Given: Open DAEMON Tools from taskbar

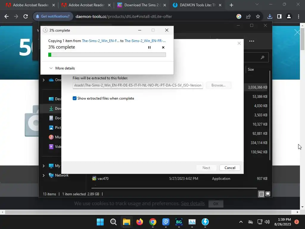Looking at the screenshot, I should click(x=205, y=222).
